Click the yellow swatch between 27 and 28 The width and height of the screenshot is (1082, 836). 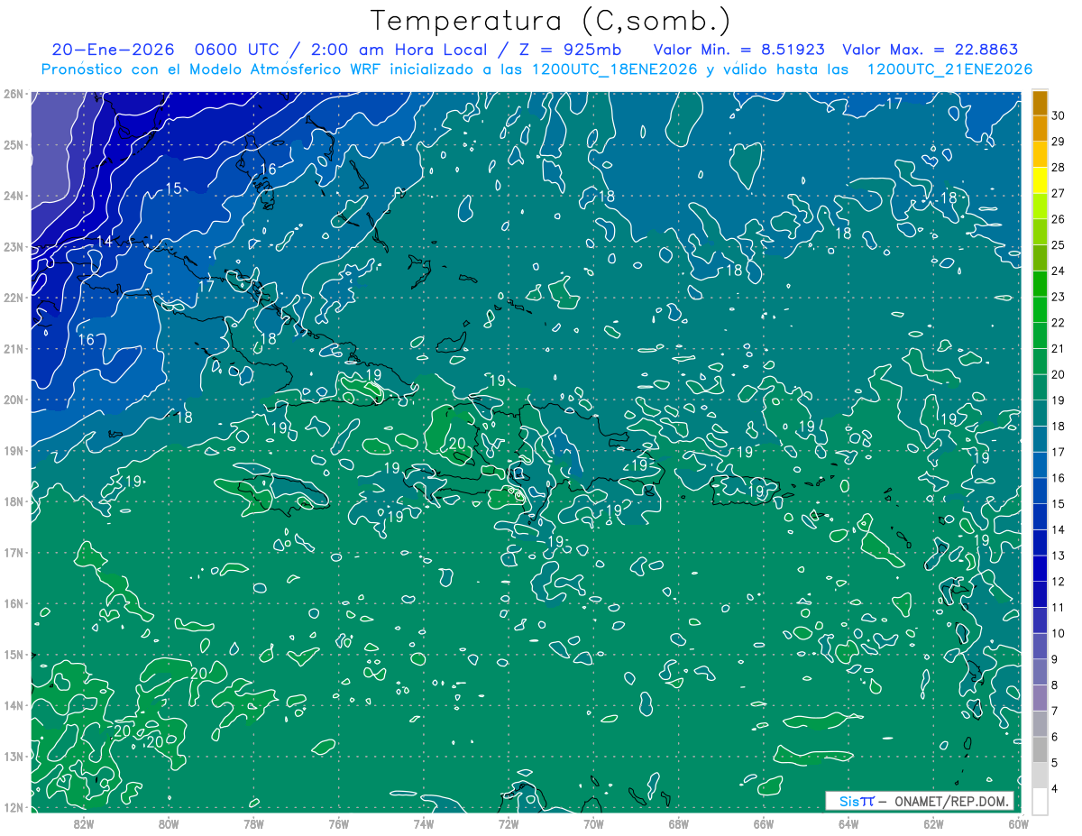1040,180
